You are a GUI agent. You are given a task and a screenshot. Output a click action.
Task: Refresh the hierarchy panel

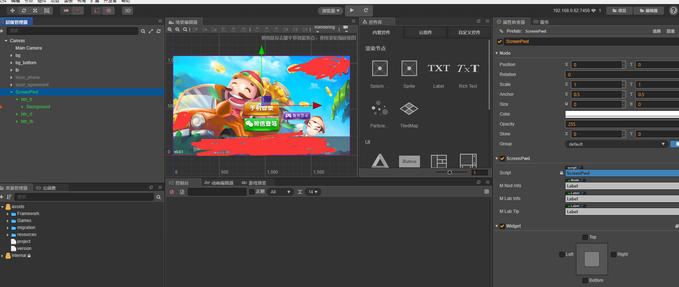click(158, 31)
